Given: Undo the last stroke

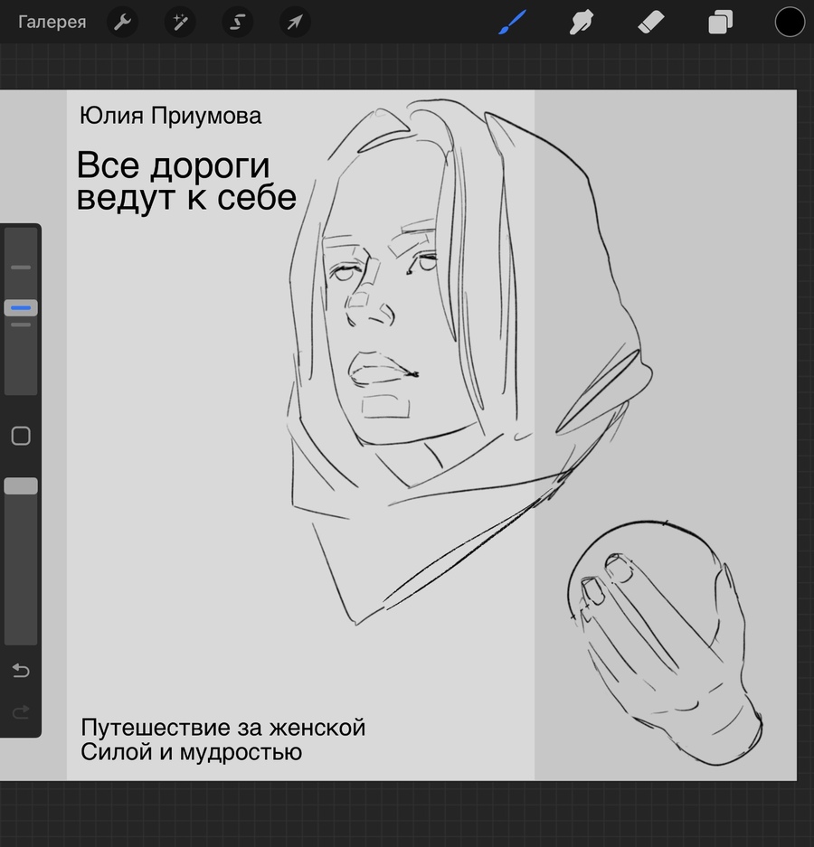Looking at the screenshot, I should pos(21,671).
